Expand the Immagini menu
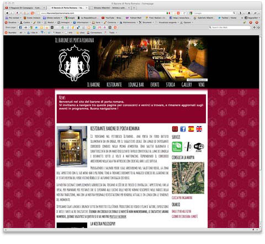This screenshot has height=244, width=265. (x=65, y=23)
